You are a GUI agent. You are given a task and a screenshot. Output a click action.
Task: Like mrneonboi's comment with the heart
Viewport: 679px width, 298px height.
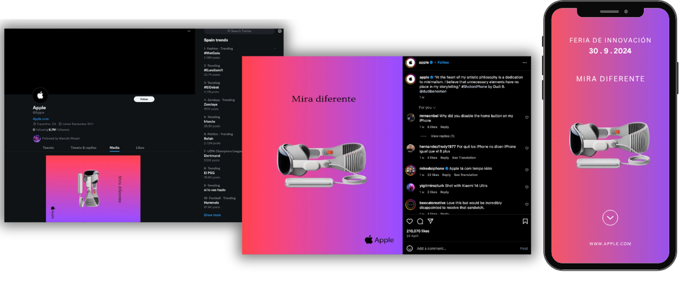[x=527, y=117]
